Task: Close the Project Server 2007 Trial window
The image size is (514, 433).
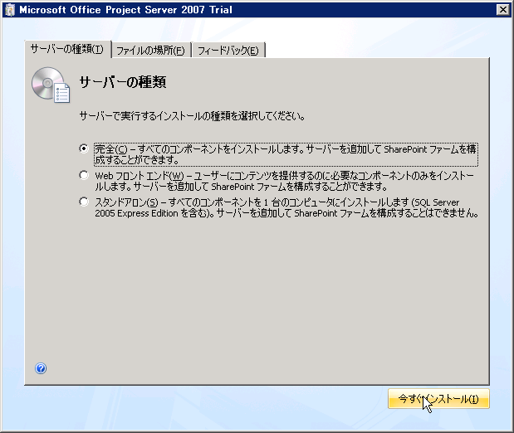Action: point(502,10)
